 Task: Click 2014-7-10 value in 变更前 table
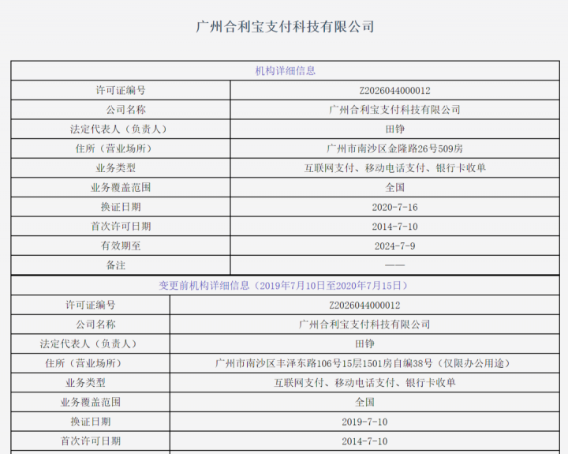point(364,441)
